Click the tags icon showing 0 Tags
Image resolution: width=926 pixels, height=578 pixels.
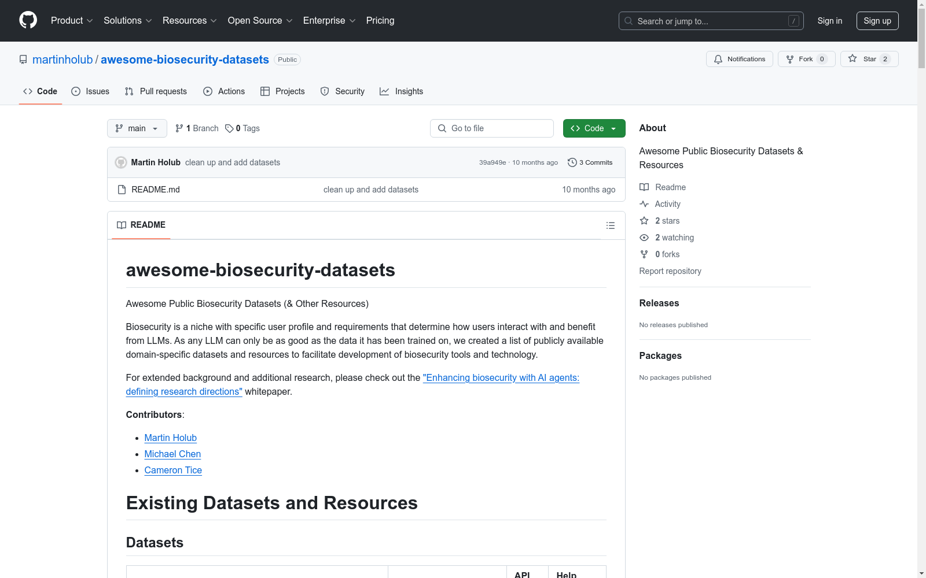point(229,128)
